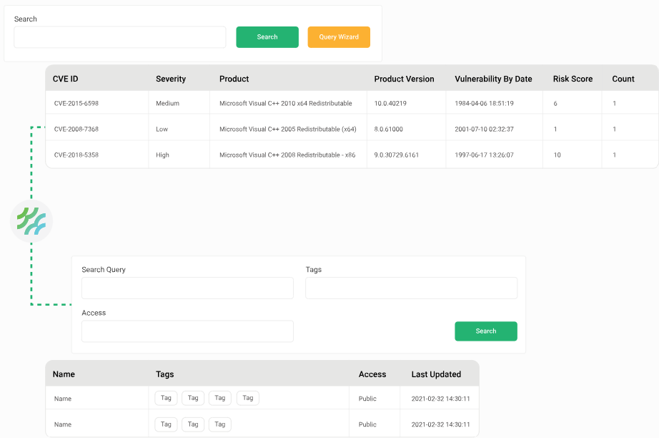This screenshot has height=438, width=659.
Task: Sort by the Last Updated column header
Action: [x=436, y=374]
